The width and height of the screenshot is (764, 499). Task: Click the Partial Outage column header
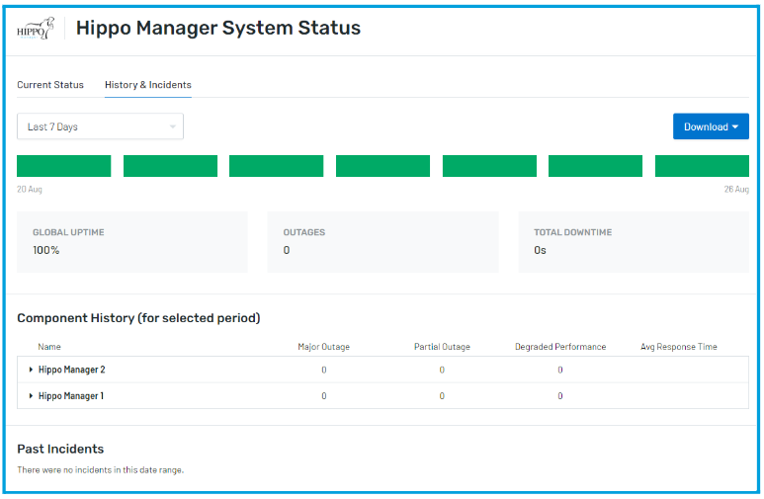pyautogui.click(x=442, y=347)
